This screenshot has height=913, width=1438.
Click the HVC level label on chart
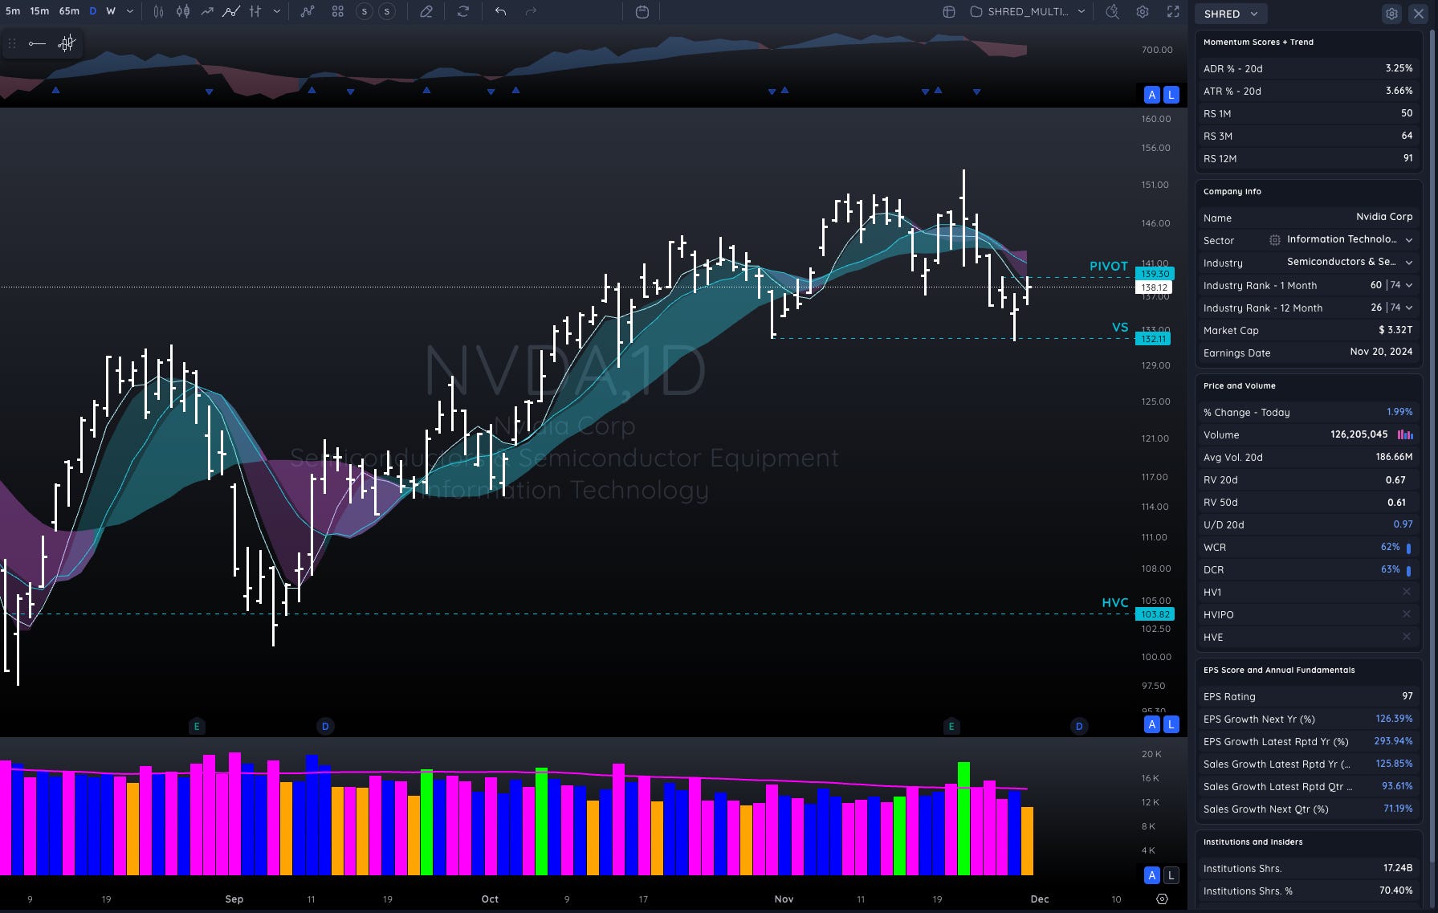(1114, 602)
